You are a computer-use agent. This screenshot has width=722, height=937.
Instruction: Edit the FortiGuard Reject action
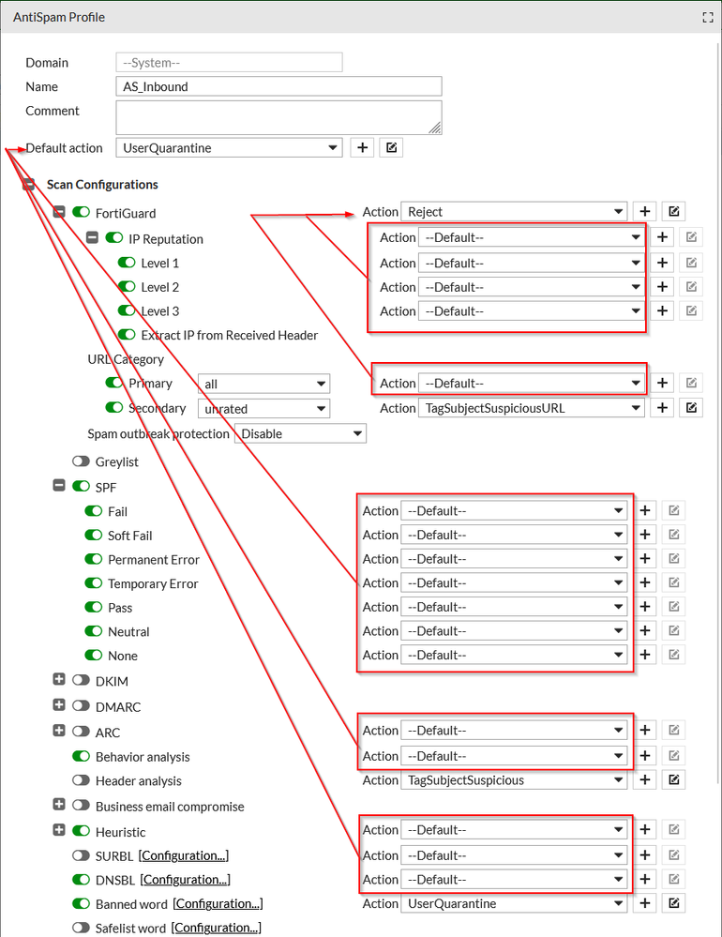pos(673,212)
